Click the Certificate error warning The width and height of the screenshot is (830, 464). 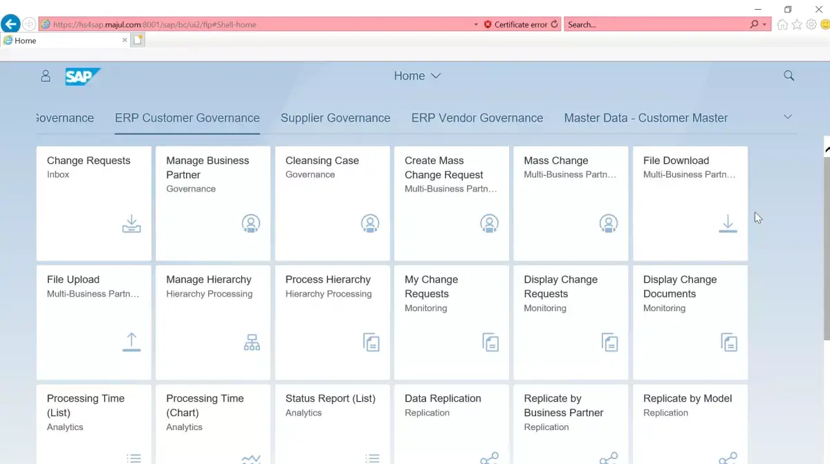click(x=516, y=24)
